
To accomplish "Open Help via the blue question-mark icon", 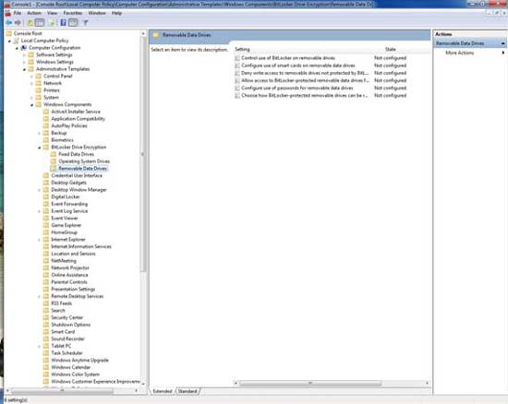I will (x=63, y=23).
